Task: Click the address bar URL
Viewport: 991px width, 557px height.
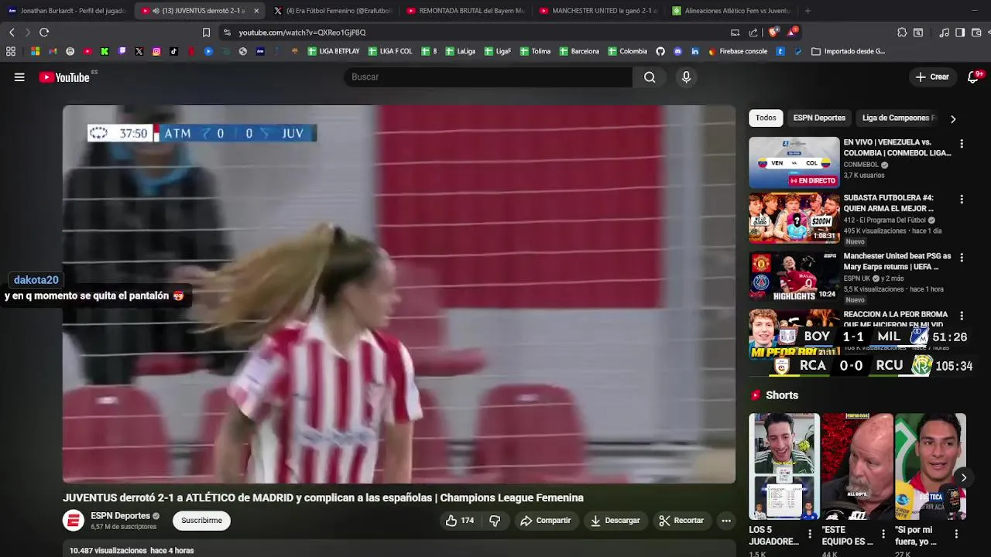Action: click(x=302, y=32)
